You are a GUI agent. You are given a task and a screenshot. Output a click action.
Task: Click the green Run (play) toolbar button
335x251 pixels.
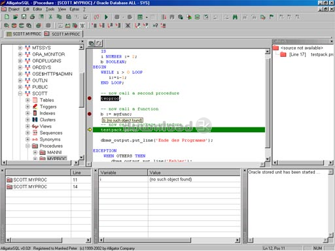pyautogui.click(x=106, y=17)
